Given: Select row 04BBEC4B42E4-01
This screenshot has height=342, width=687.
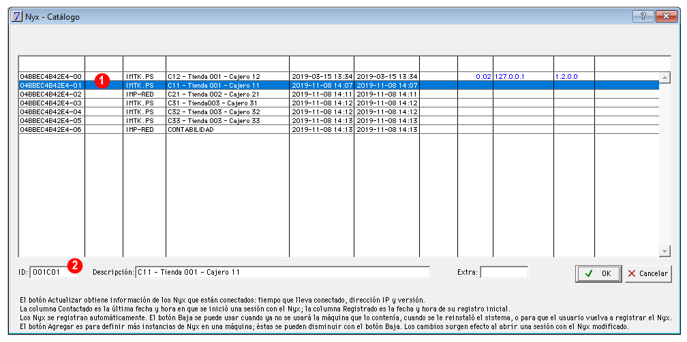Looking at the screenshot, I should [x=339, y=85].
